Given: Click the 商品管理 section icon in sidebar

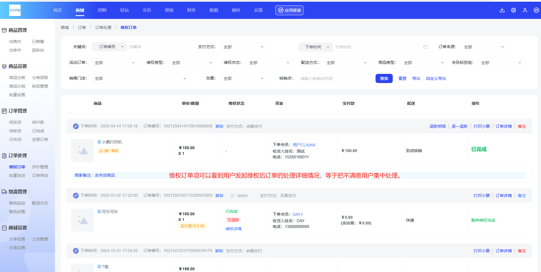Looking at the screenshot, I should [4, 30].
